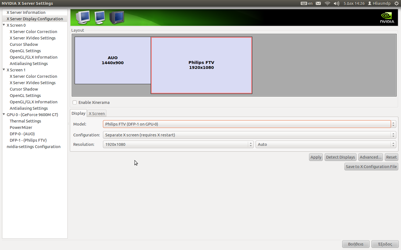Click the Apply button
This screenshot has width=401, height=250.
(316, 157)
